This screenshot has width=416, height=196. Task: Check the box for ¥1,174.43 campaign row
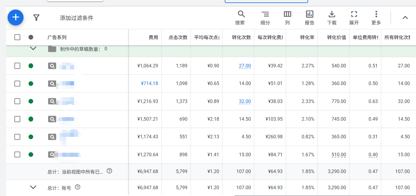17,137
